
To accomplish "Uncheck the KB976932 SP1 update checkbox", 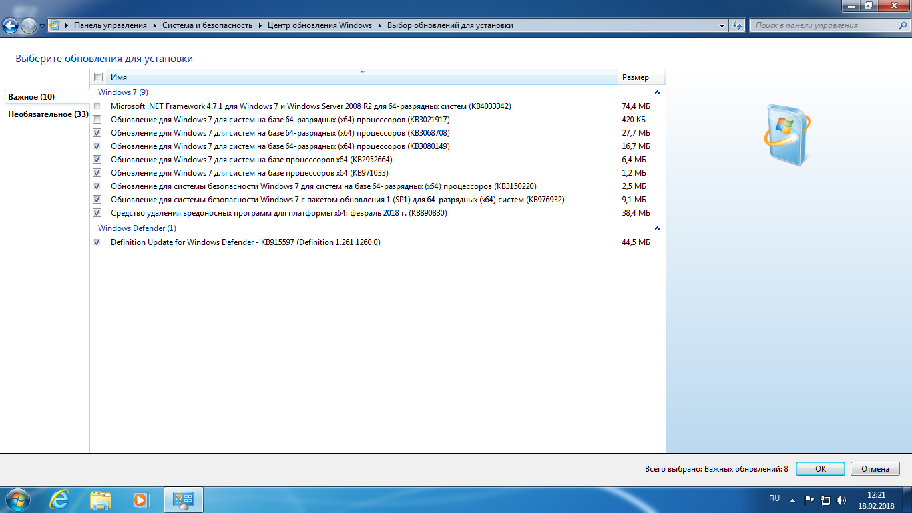I will pos(98,200).
